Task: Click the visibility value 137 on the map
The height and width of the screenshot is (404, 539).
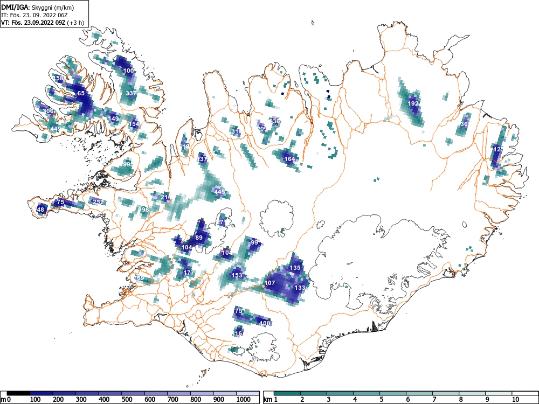Action: [202, 159]
